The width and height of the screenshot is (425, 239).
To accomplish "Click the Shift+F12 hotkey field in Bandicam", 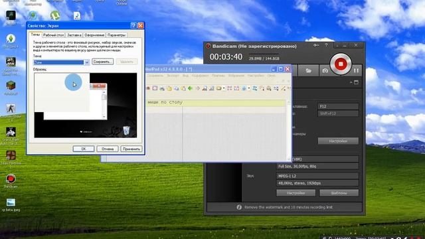I will [x=338, y=114].
